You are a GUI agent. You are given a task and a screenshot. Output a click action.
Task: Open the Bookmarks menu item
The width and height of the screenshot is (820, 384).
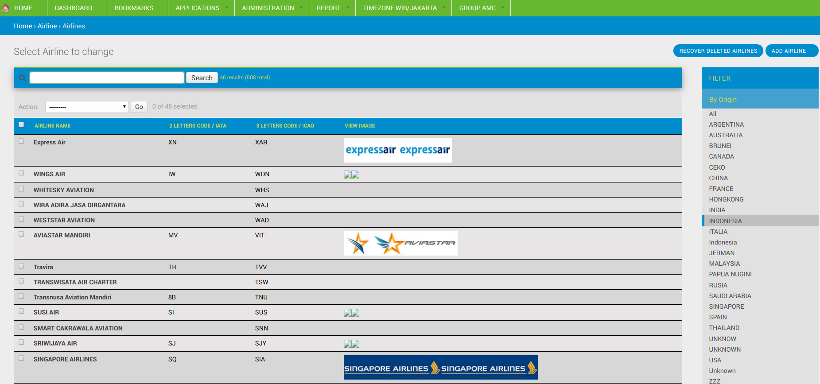(x=134, y=8)
